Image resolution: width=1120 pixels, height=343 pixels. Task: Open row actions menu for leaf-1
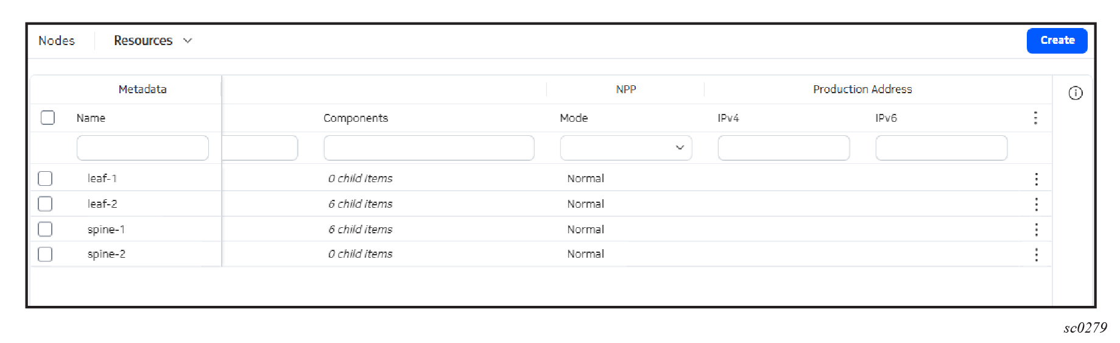(1036, 179)
